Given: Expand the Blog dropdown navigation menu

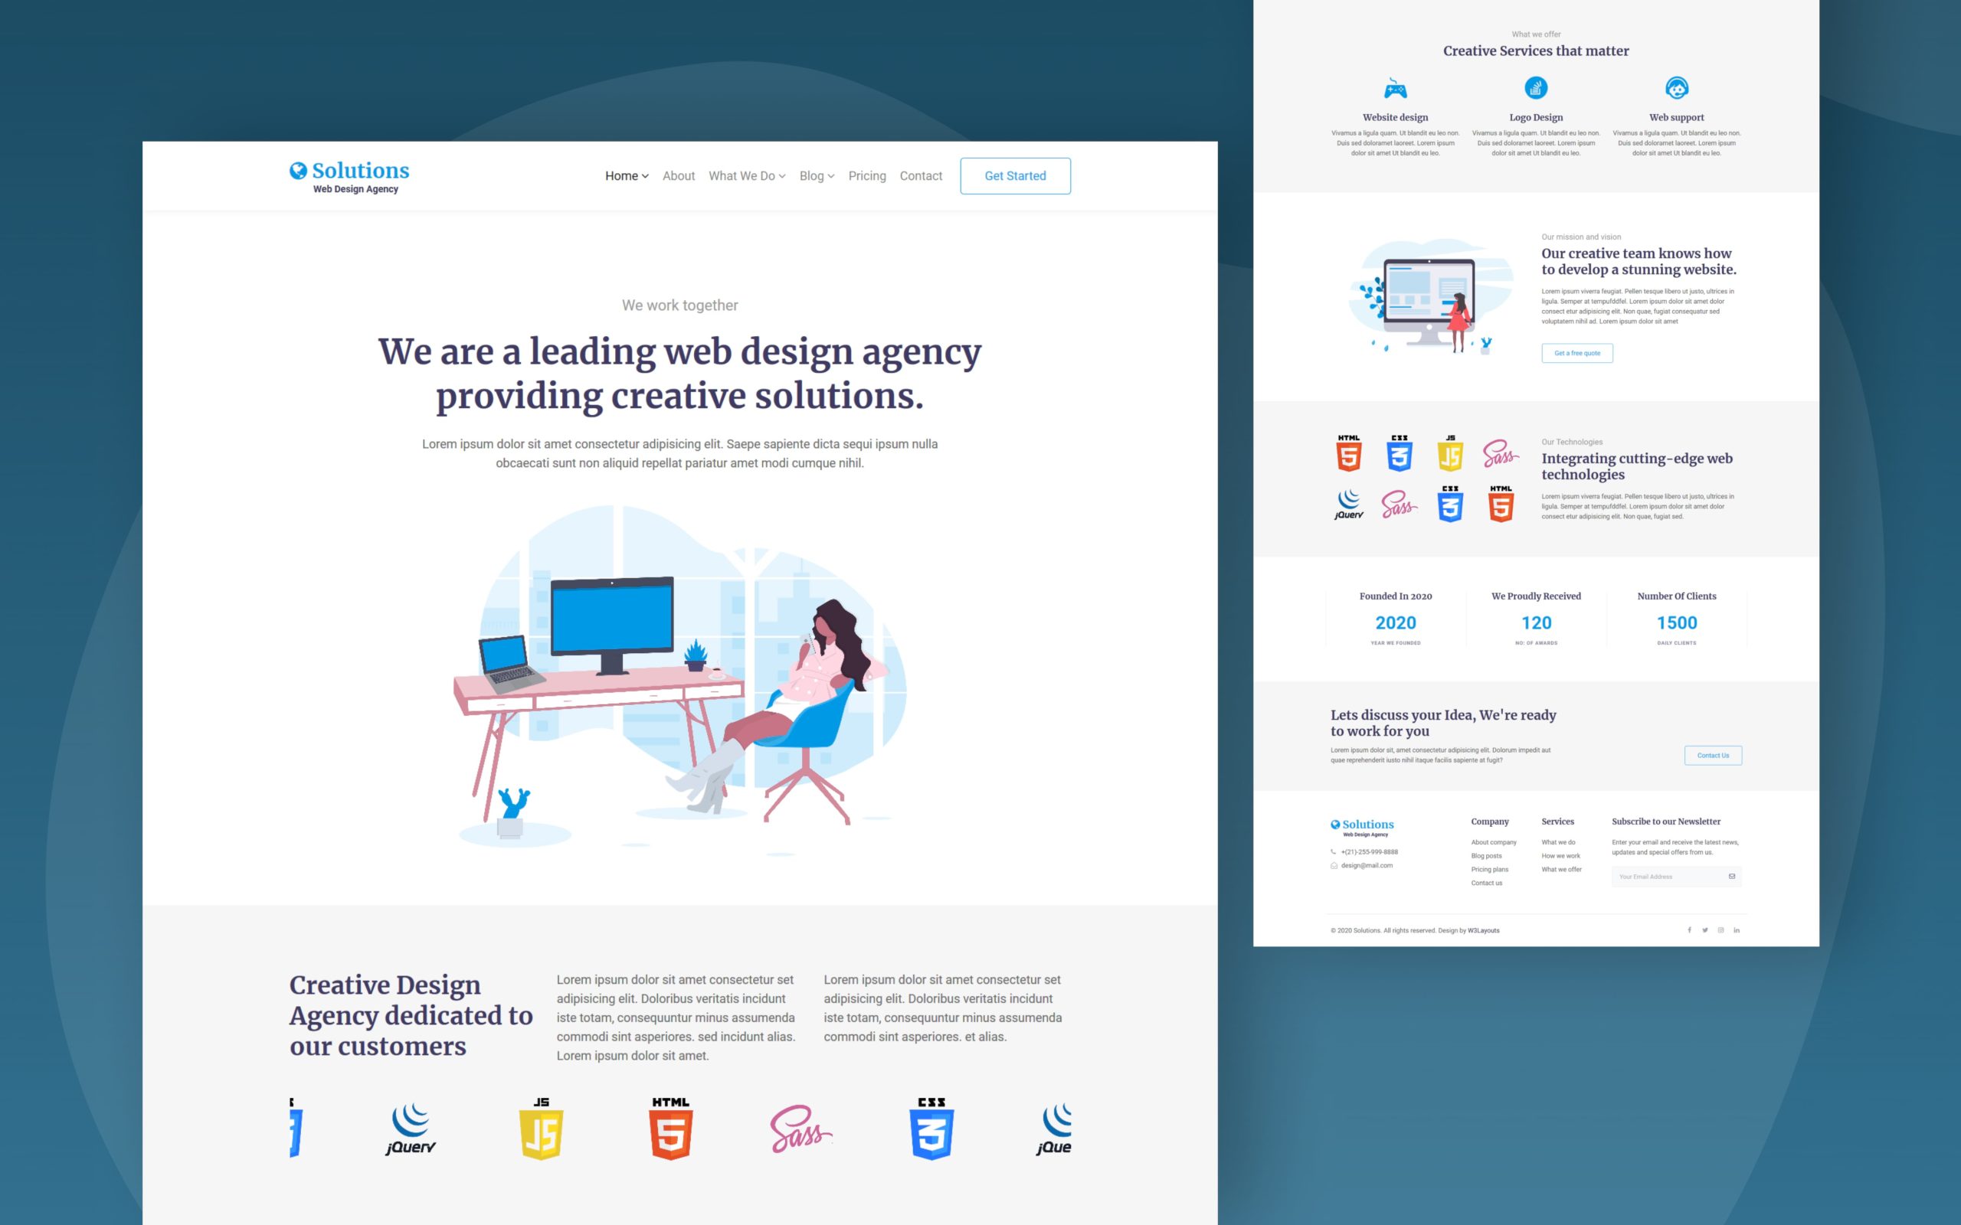Looking at the screenshot, I should point(816,175).
